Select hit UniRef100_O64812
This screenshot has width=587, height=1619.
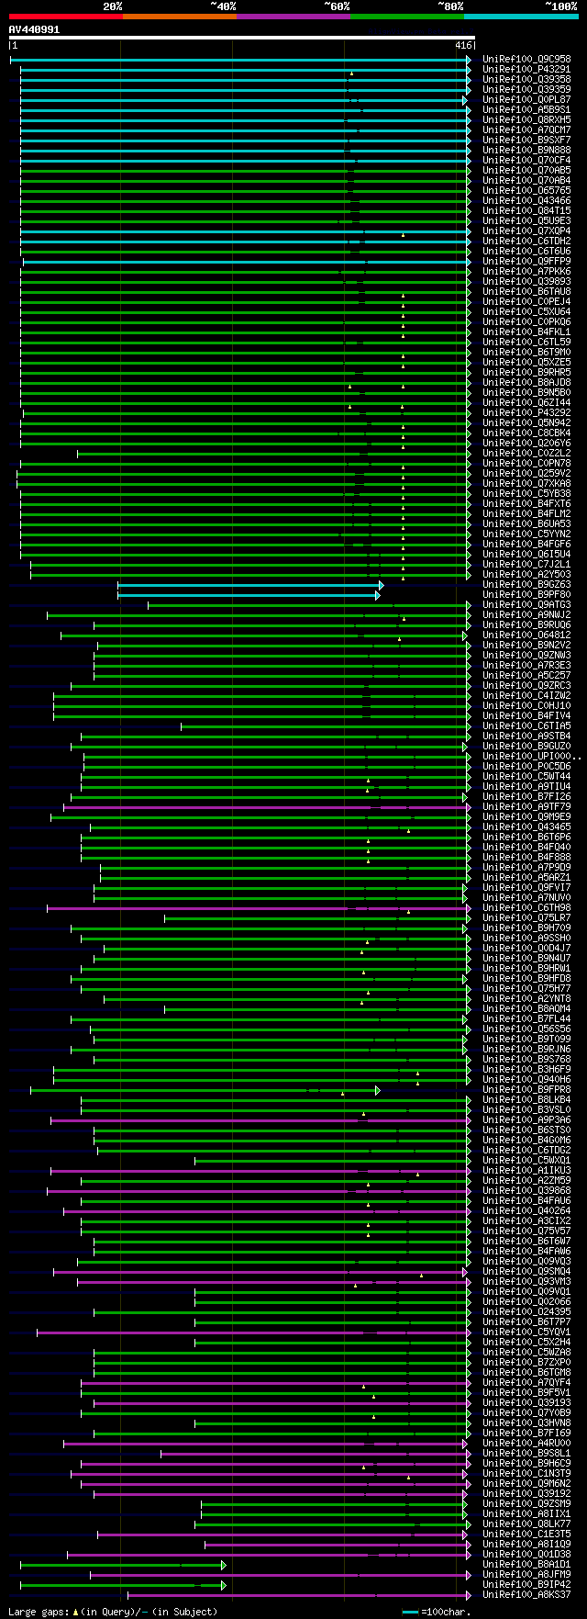point(526,635)
